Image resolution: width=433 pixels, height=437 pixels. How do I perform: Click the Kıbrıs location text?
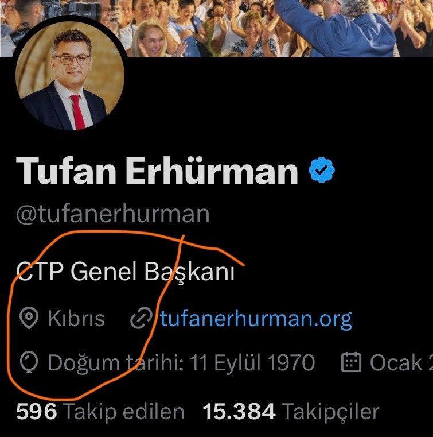(76, 318)
